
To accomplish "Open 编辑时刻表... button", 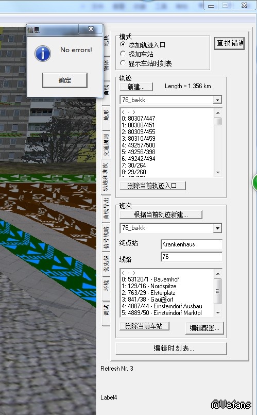I will coord(171,348).
